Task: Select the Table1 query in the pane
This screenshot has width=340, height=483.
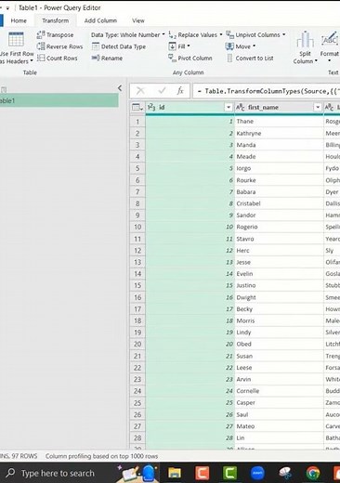Action: 59,100
